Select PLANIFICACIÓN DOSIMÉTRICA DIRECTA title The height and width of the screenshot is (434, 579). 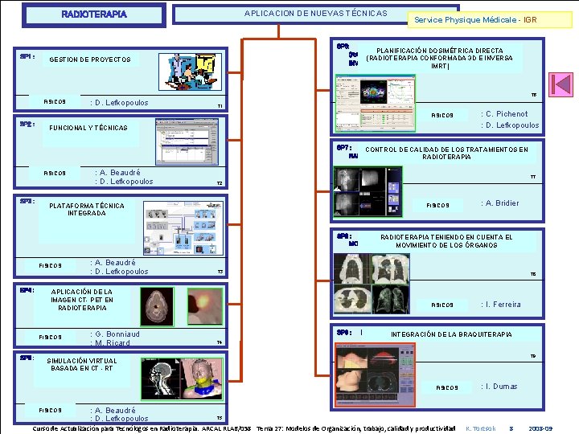439,58
